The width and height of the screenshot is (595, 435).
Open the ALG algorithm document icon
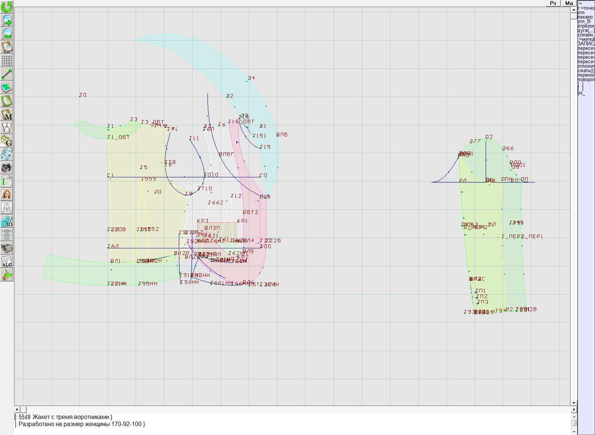[7, 261]
